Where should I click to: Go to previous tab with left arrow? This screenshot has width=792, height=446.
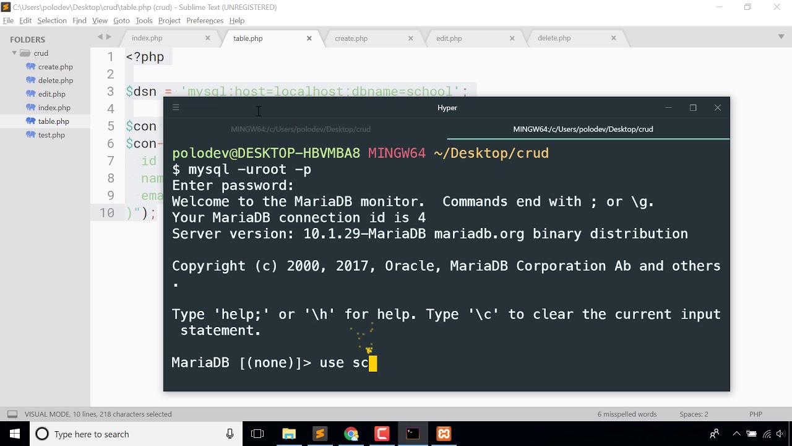tap(100, 37)
